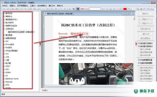The width and height of the screenshot is (157, 97).
Task: Open the 文件(F) menu
Action: click(x=5, y=6)
